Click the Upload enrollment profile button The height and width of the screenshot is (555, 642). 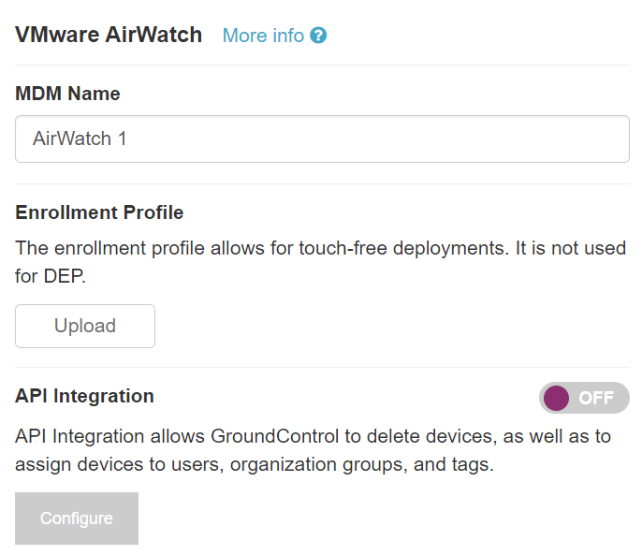(85, 326)
